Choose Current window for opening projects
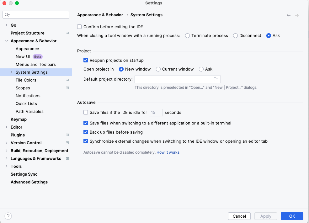The width and height of the screenshot is (309, 223). point(158,69)
